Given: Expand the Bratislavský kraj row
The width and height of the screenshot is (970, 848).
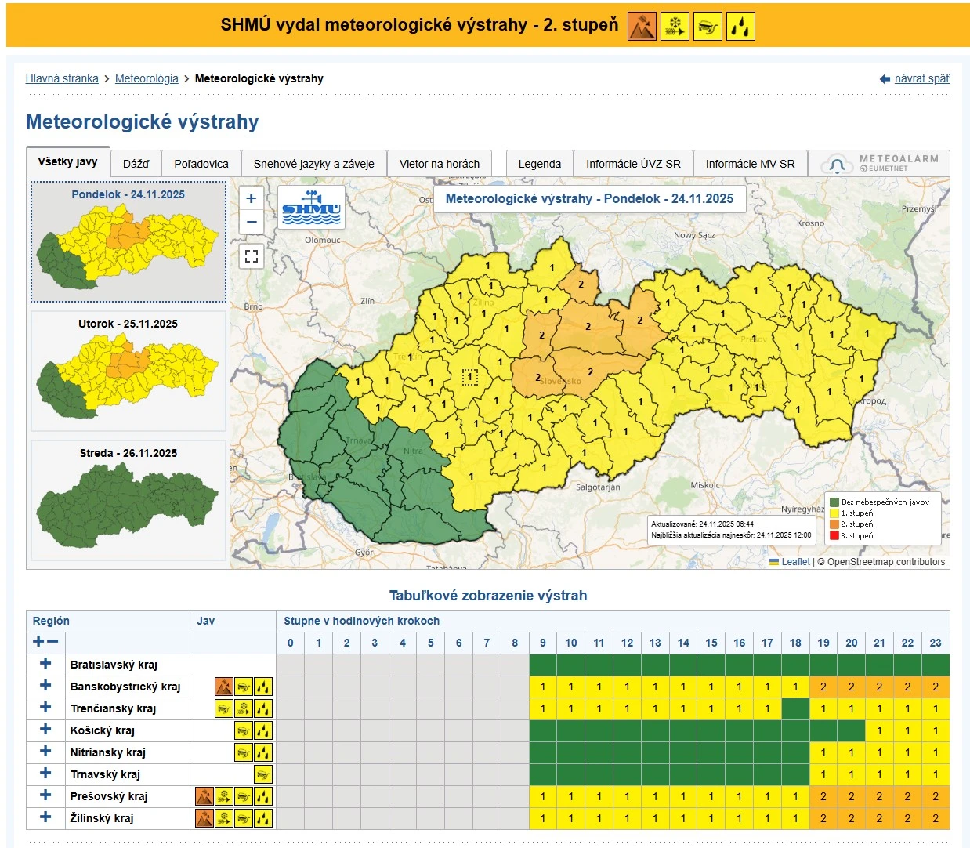Looking at the screenshot, I should point(45,664).
